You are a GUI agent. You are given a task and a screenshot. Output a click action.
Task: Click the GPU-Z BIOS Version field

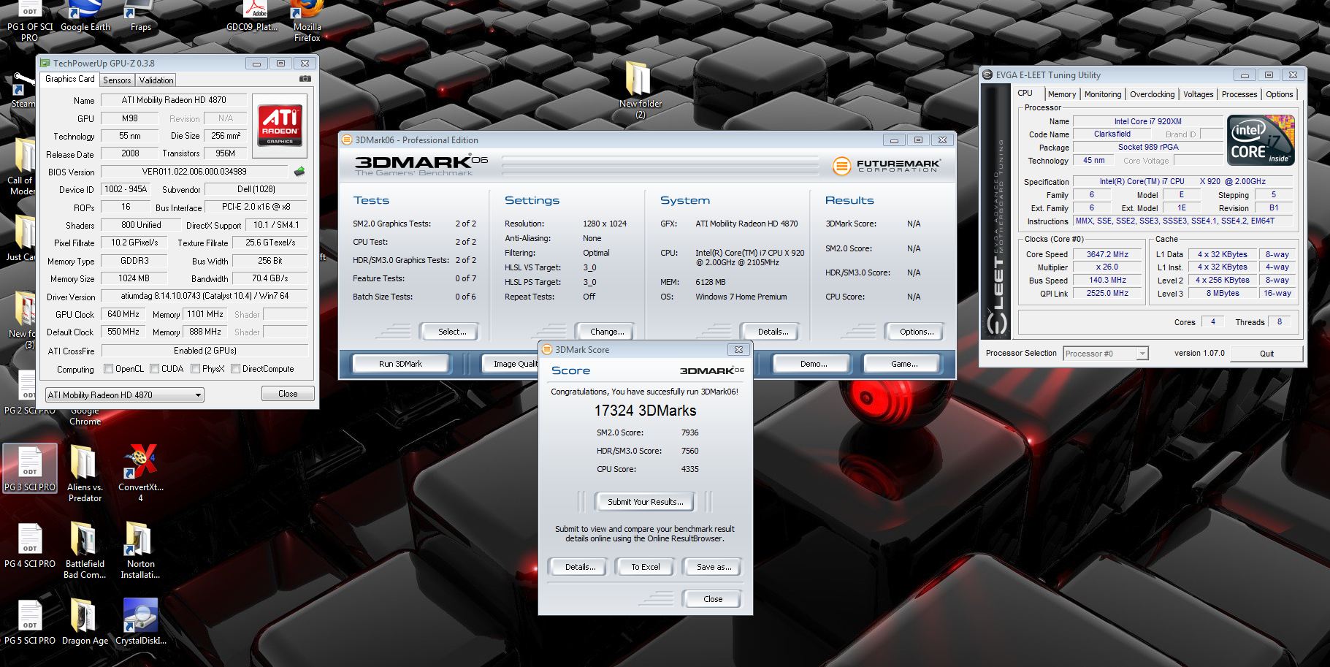(x=195, y=172)
